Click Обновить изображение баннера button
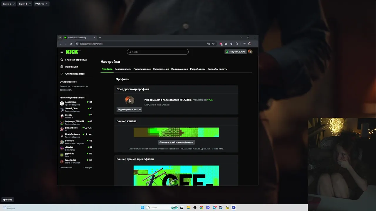This screenshot has width=376, height=211. (x=176, y=142)
